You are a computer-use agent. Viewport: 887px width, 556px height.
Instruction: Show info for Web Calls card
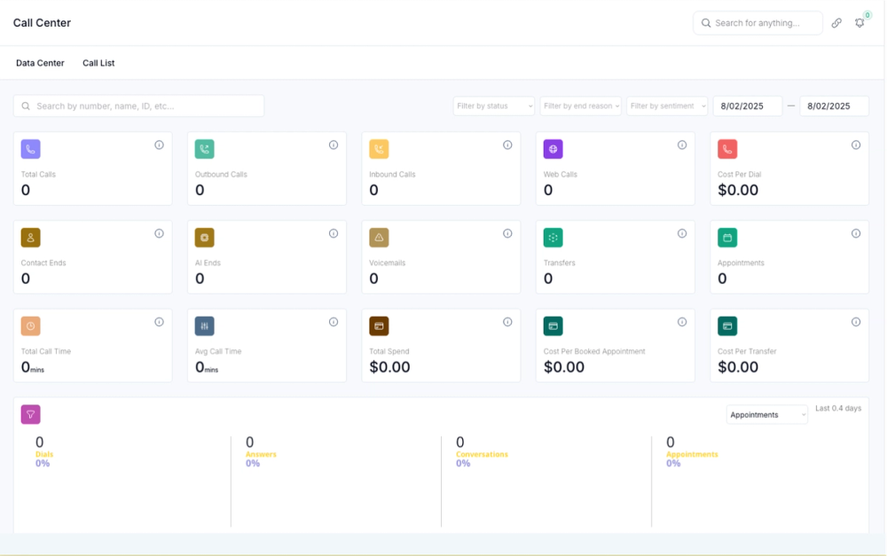tap(682, 145)
